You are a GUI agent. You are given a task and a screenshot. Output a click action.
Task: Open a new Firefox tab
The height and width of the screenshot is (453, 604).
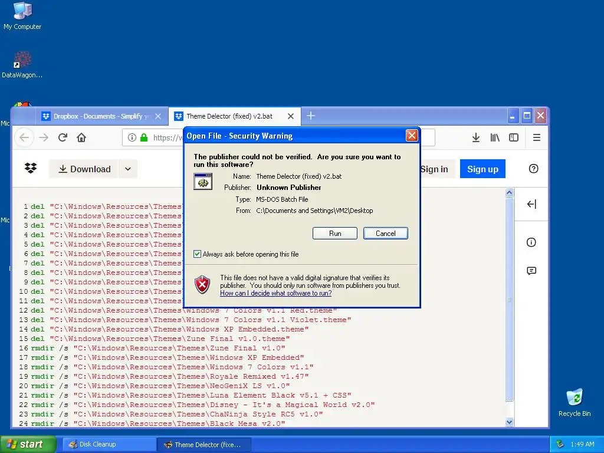pyautogui.click(x=311, y=116)
